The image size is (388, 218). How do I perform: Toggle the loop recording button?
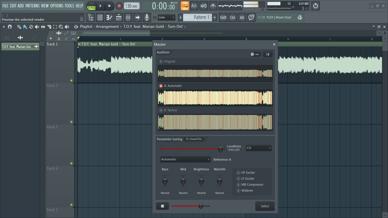(x=204, y=6)
